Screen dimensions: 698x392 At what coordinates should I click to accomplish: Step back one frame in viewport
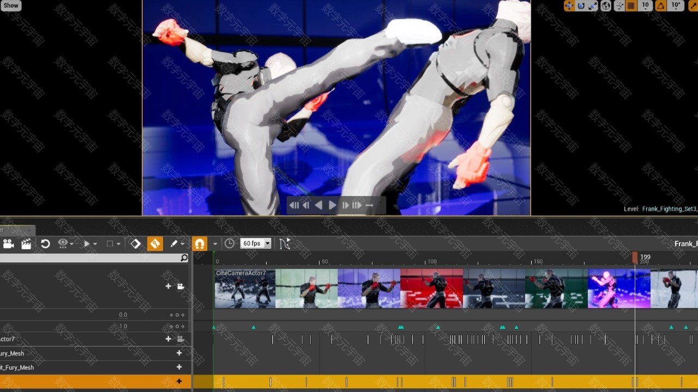coord(306,205)
